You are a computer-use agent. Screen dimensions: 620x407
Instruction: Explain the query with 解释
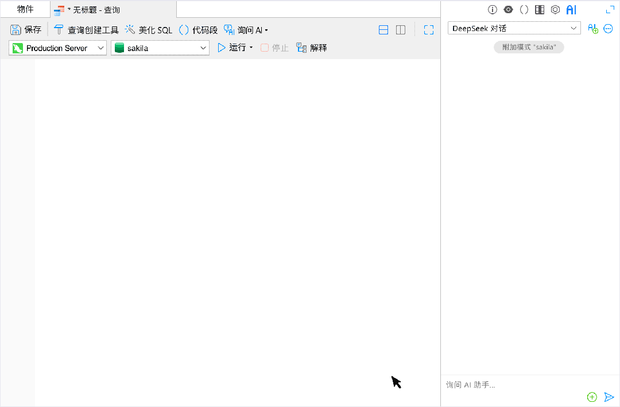[x=312, y=48]
